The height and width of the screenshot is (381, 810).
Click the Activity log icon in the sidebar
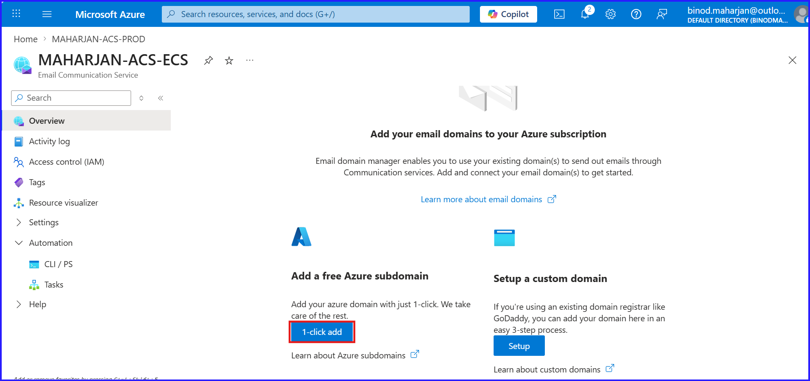pos(19,142)
